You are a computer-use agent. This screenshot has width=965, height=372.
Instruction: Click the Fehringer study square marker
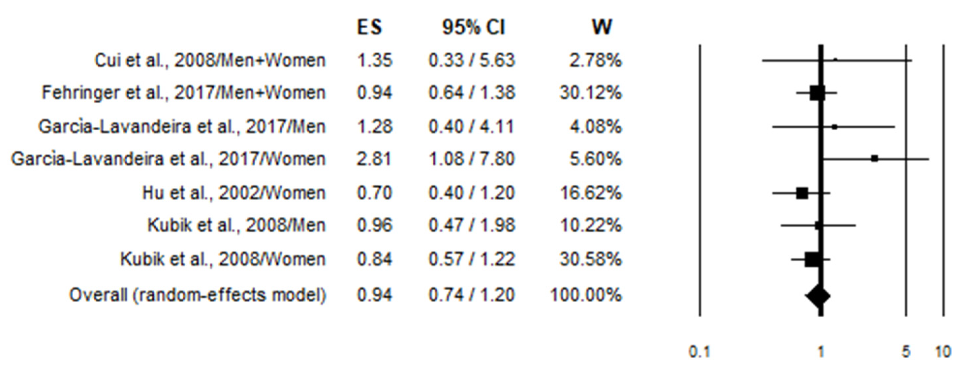click(817, 93)
